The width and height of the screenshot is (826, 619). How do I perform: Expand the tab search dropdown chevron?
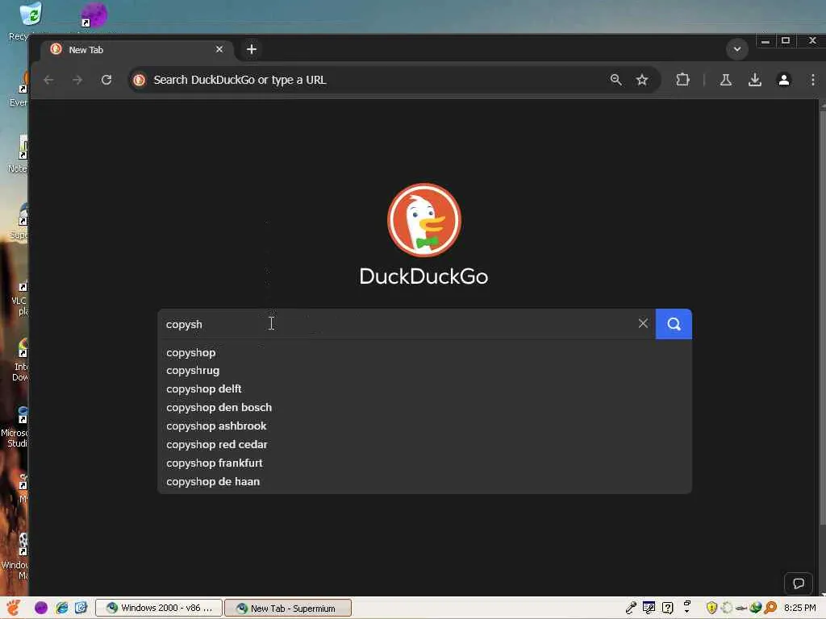[x=737, y=49]
